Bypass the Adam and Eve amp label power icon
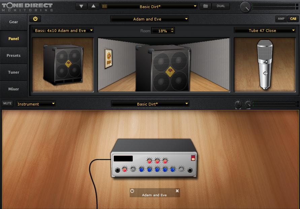The image size is (300, 209). [x=132, y=191]
